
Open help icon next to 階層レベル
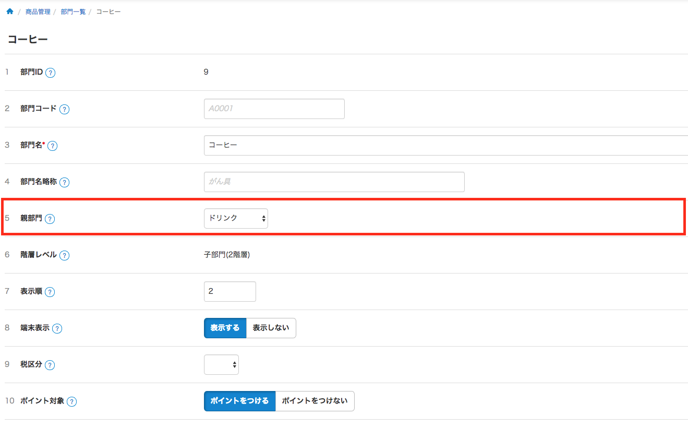coord(64,255)
